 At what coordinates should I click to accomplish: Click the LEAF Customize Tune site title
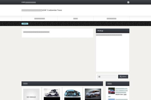[42, 10]
